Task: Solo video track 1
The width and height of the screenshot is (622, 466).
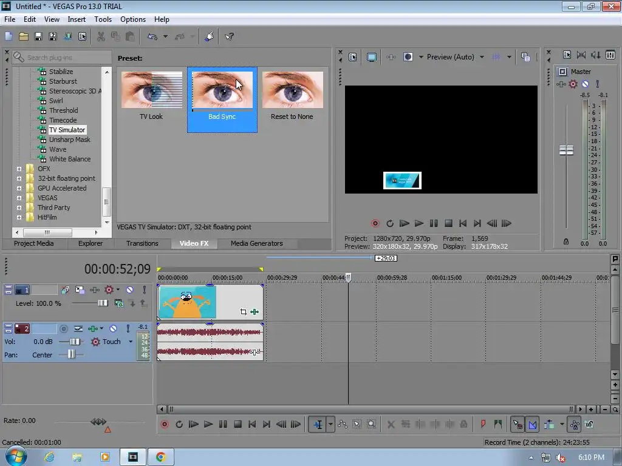Action: (145, 290)
